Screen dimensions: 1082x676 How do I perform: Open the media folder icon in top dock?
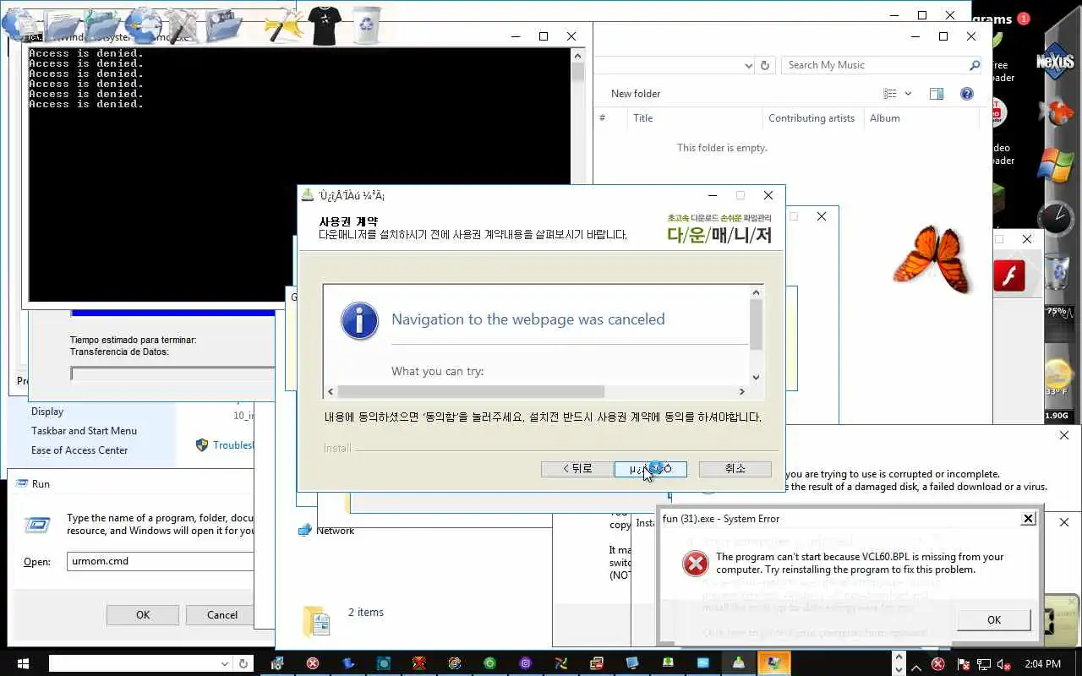[222, 24]
